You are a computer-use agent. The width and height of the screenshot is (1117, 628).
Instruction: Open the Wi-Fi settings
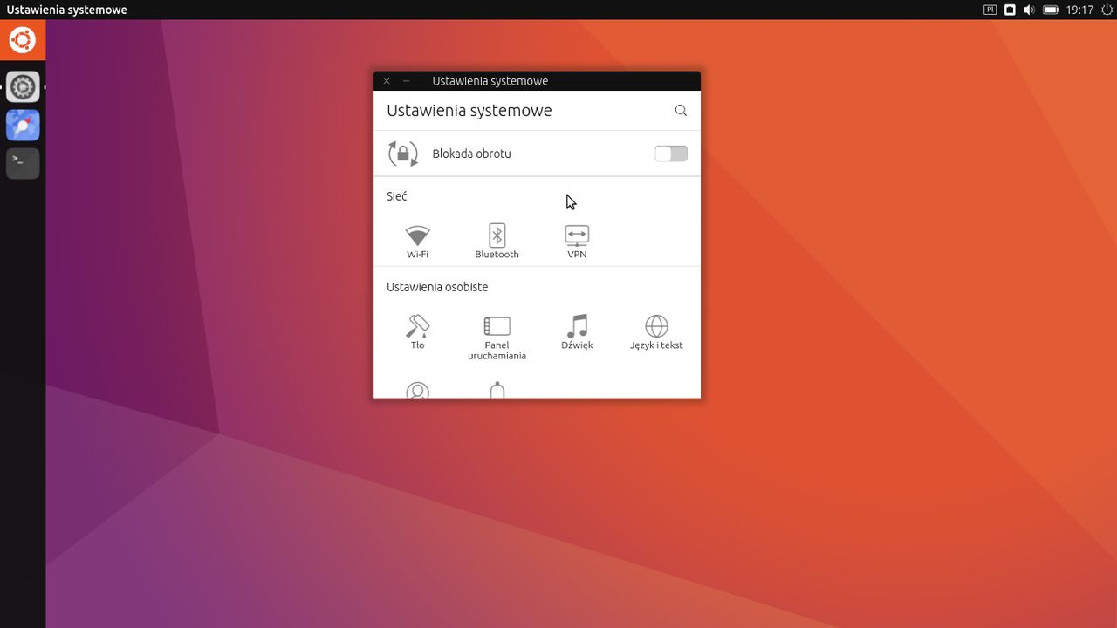pyautogui.click(x=417, y=242)
